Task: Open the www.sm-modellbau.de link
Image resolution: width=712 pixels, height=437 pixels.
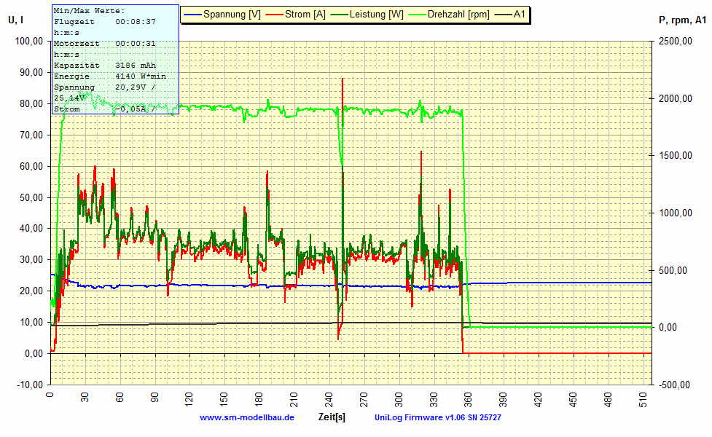Action: pyautogui.click(x=247, y=418)
